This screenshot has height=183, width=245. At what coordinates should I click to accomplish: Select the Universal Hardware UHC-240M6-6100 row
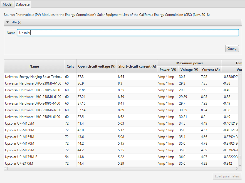pos(121,97)
